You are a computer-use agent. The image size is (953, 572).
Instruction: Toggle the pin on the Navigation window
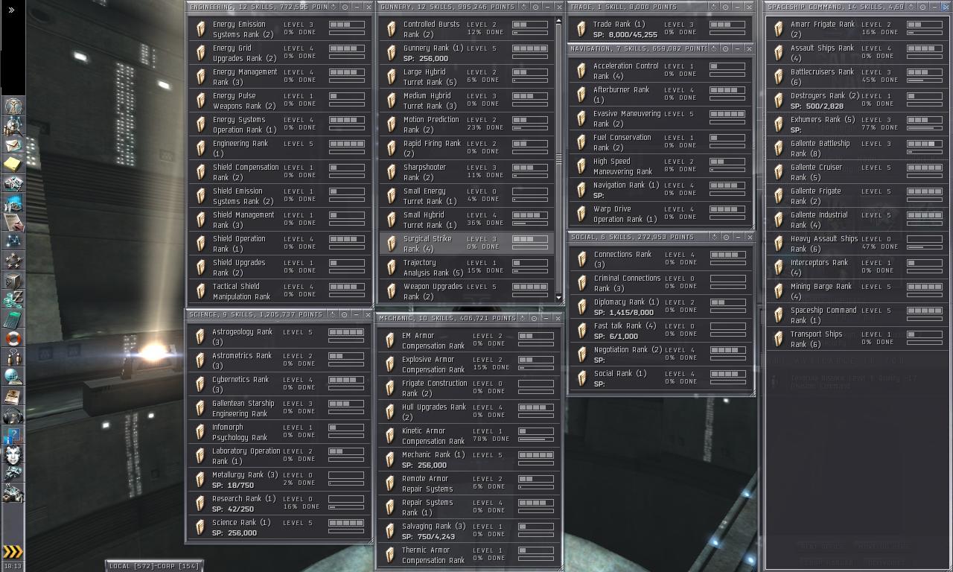(x=714, y=48)
